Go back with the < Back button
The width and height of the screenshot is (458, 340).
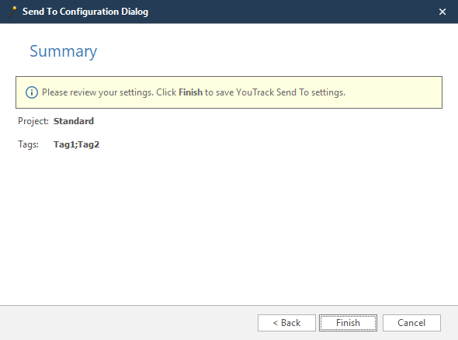(x=286, y=323)
